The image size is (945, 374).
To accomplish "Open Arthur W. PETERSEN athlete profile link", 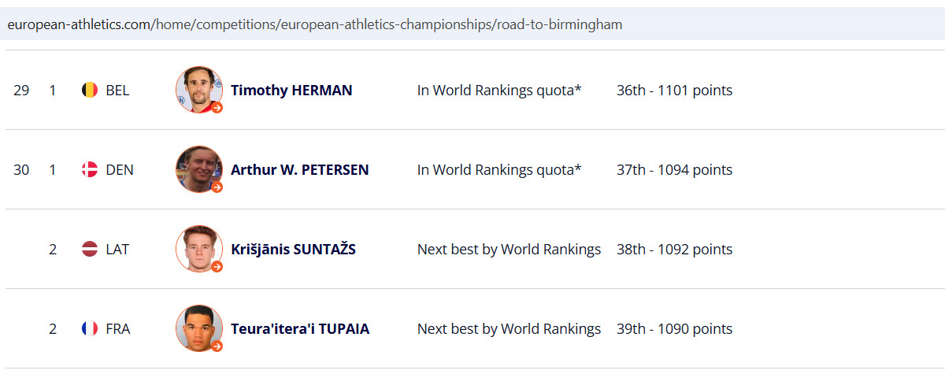I will (x=299, y=170).
